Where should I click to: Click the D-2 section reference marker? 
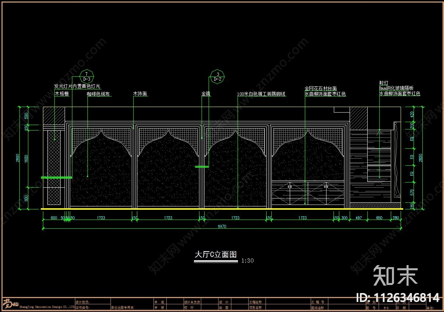tap(217, 77)
